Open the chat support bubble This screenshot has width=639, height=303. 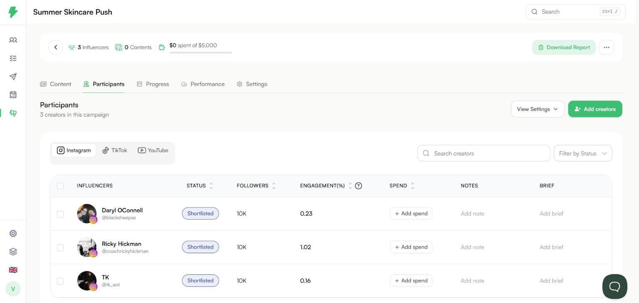click(x=614, y=286)
